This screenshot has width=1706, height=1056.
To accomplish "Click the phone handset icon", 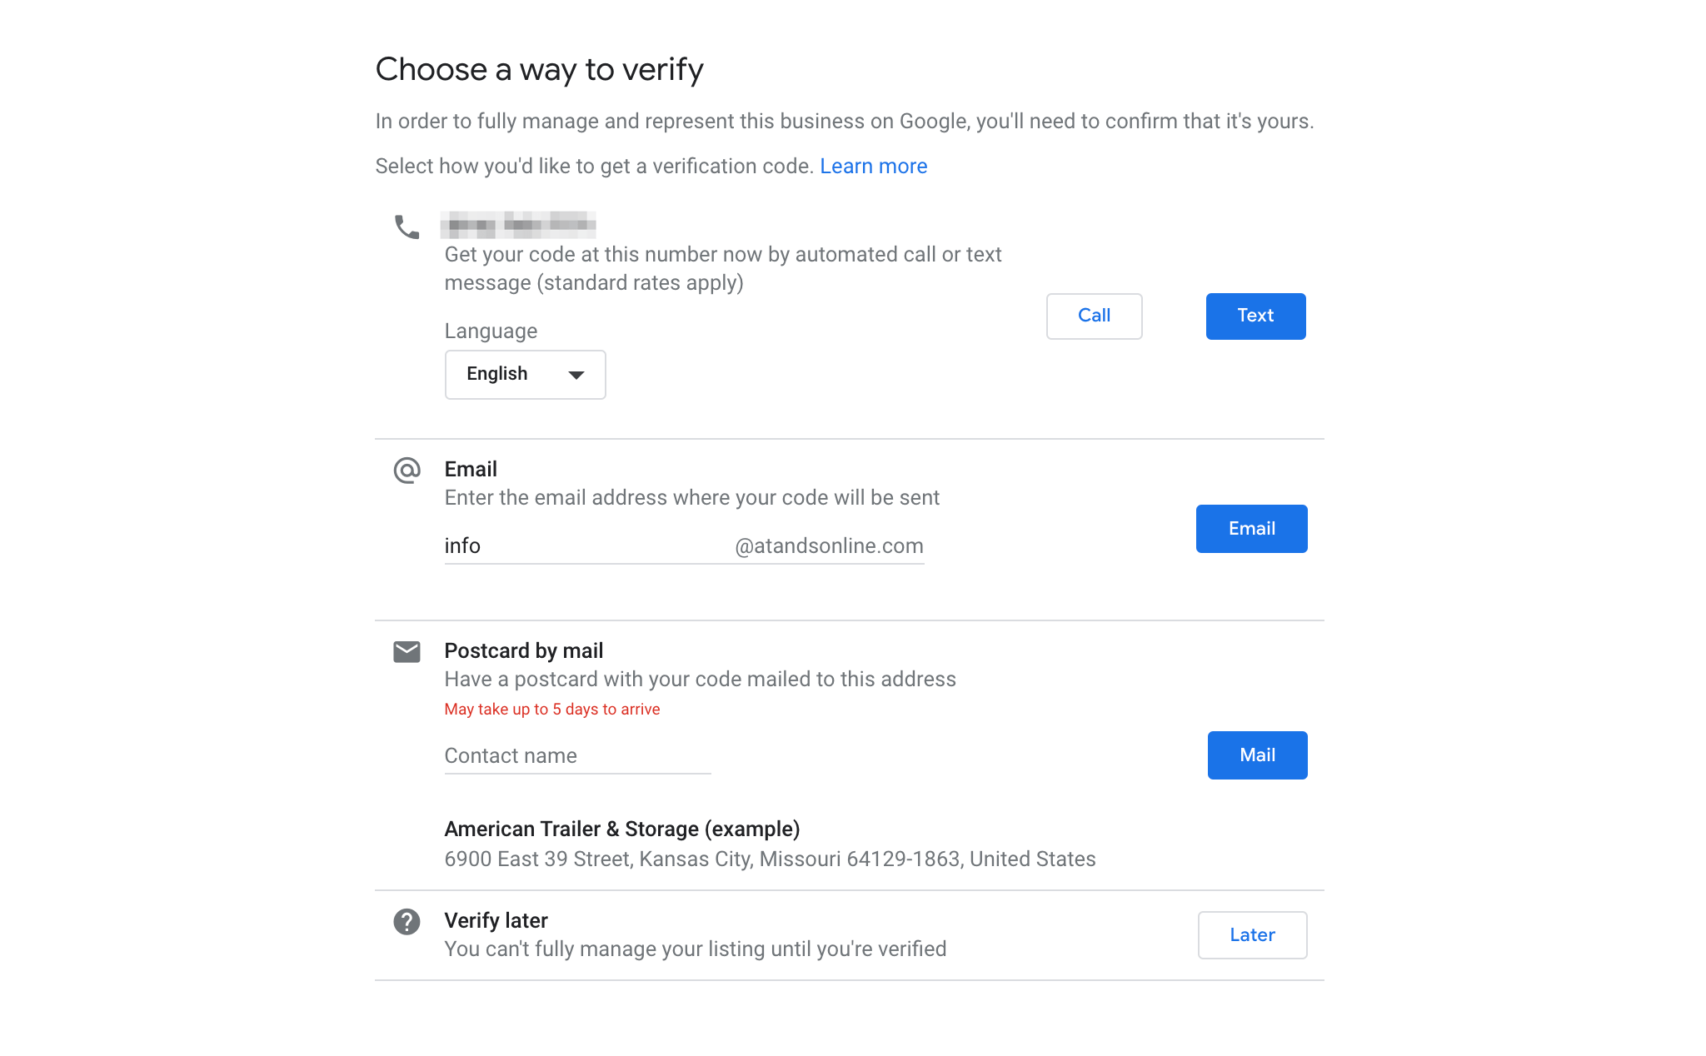I will pyautogui.click(x=407, y=227).
